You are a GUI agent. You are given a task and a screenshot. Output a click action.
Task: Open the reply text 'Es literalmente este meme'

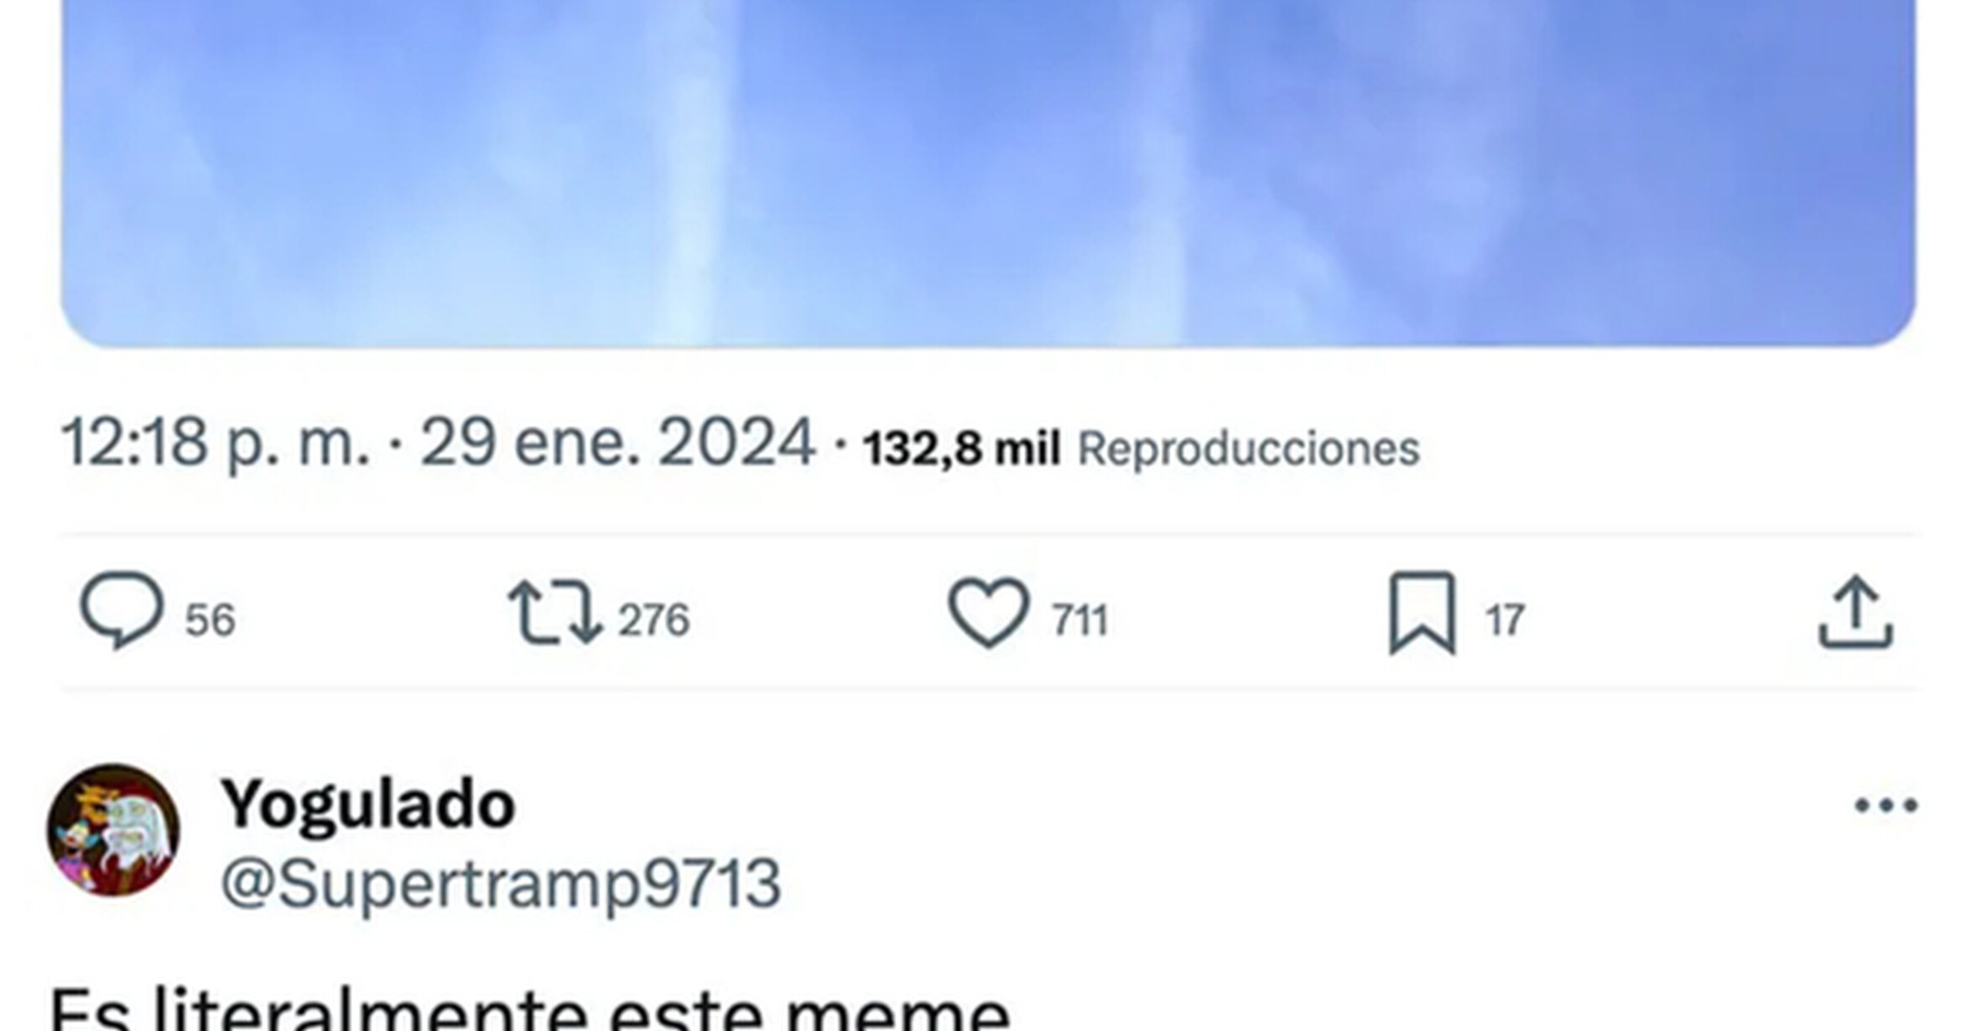pos(530,1010)
